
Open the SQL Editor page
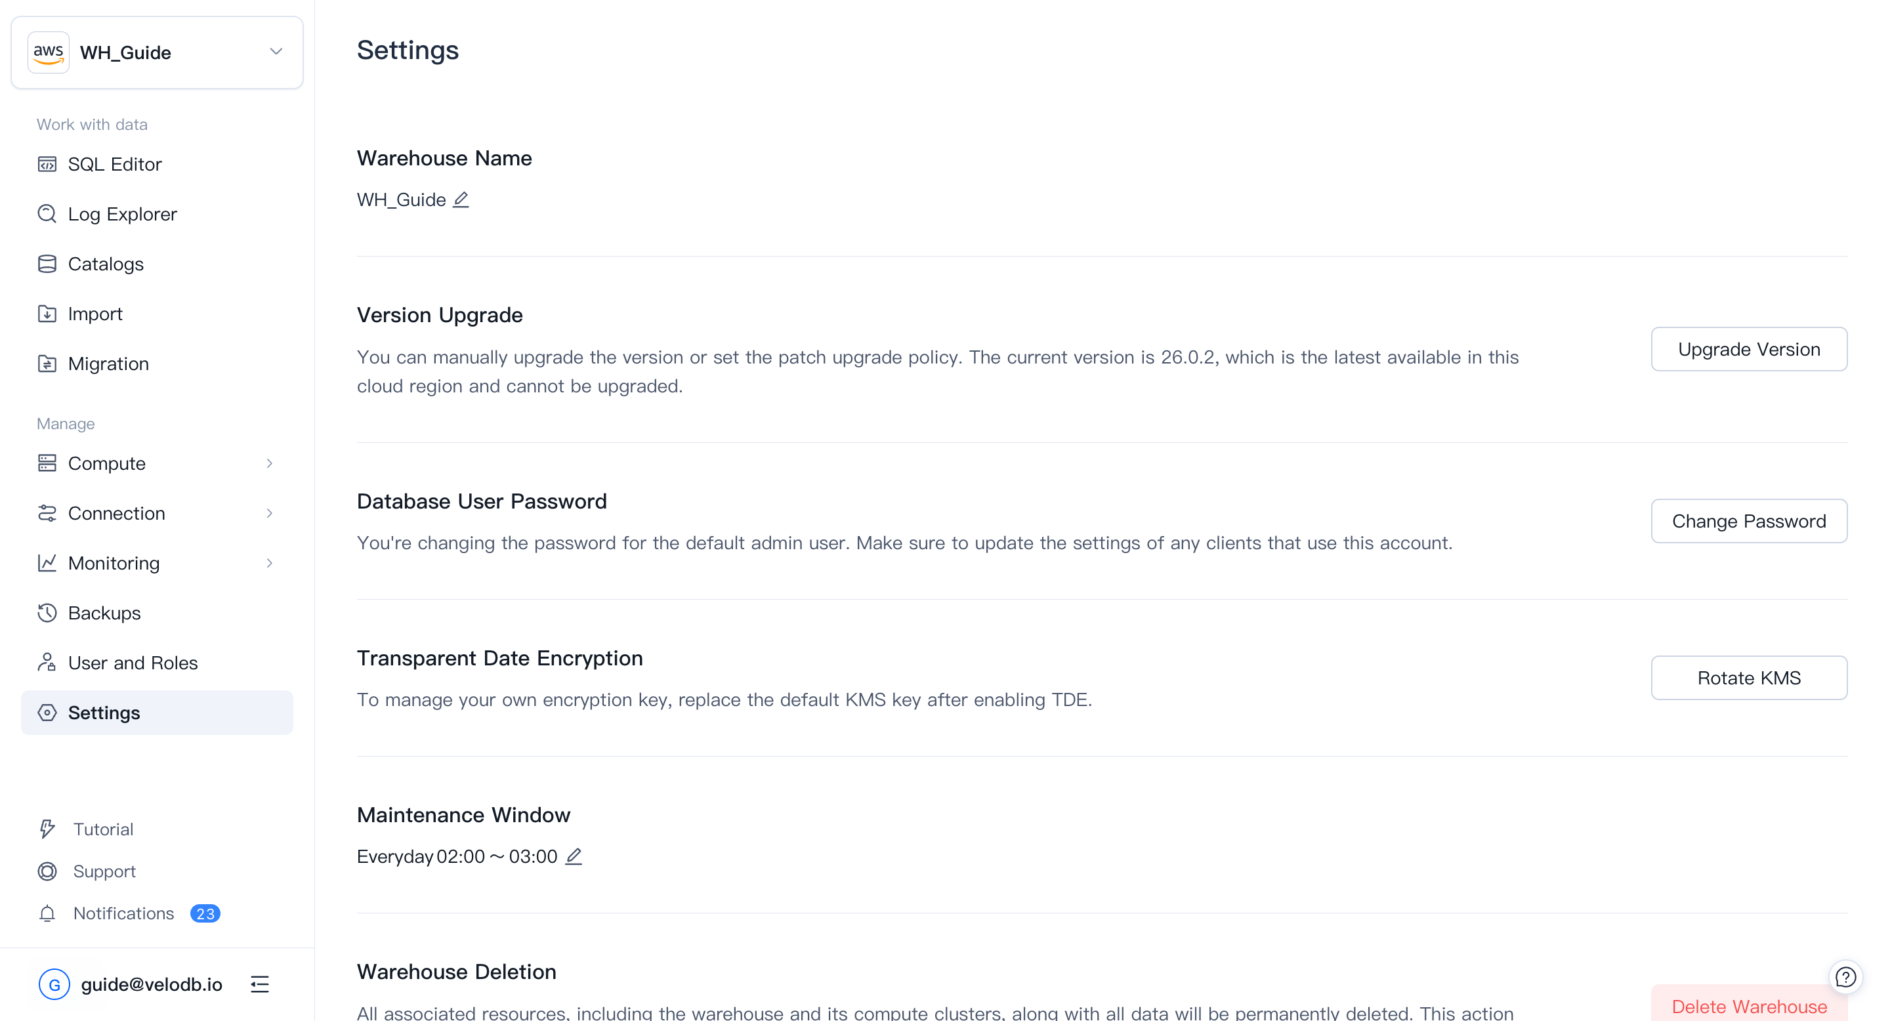[x=114, y=164]
